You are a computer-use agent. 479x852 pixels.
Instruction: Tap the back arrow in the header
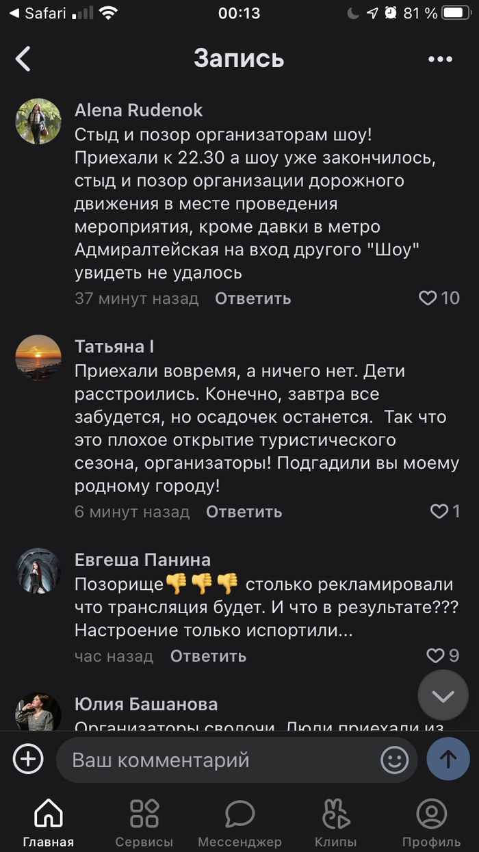click(23, 59)
